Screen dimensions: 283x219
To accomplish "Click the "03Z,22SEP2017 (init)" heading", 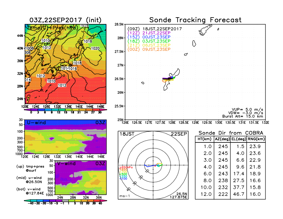I will pos(65,20).
